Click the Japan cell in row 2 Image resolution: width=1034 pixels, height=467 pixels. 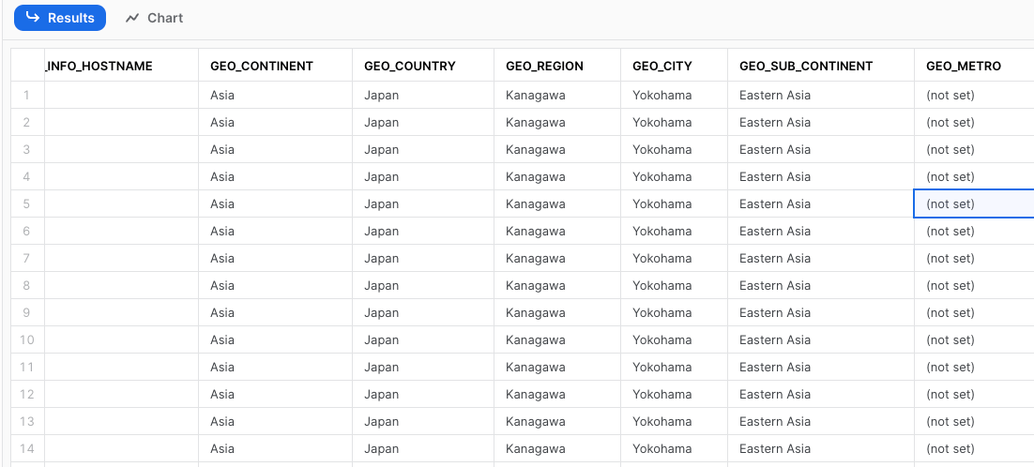pos(423,123)
